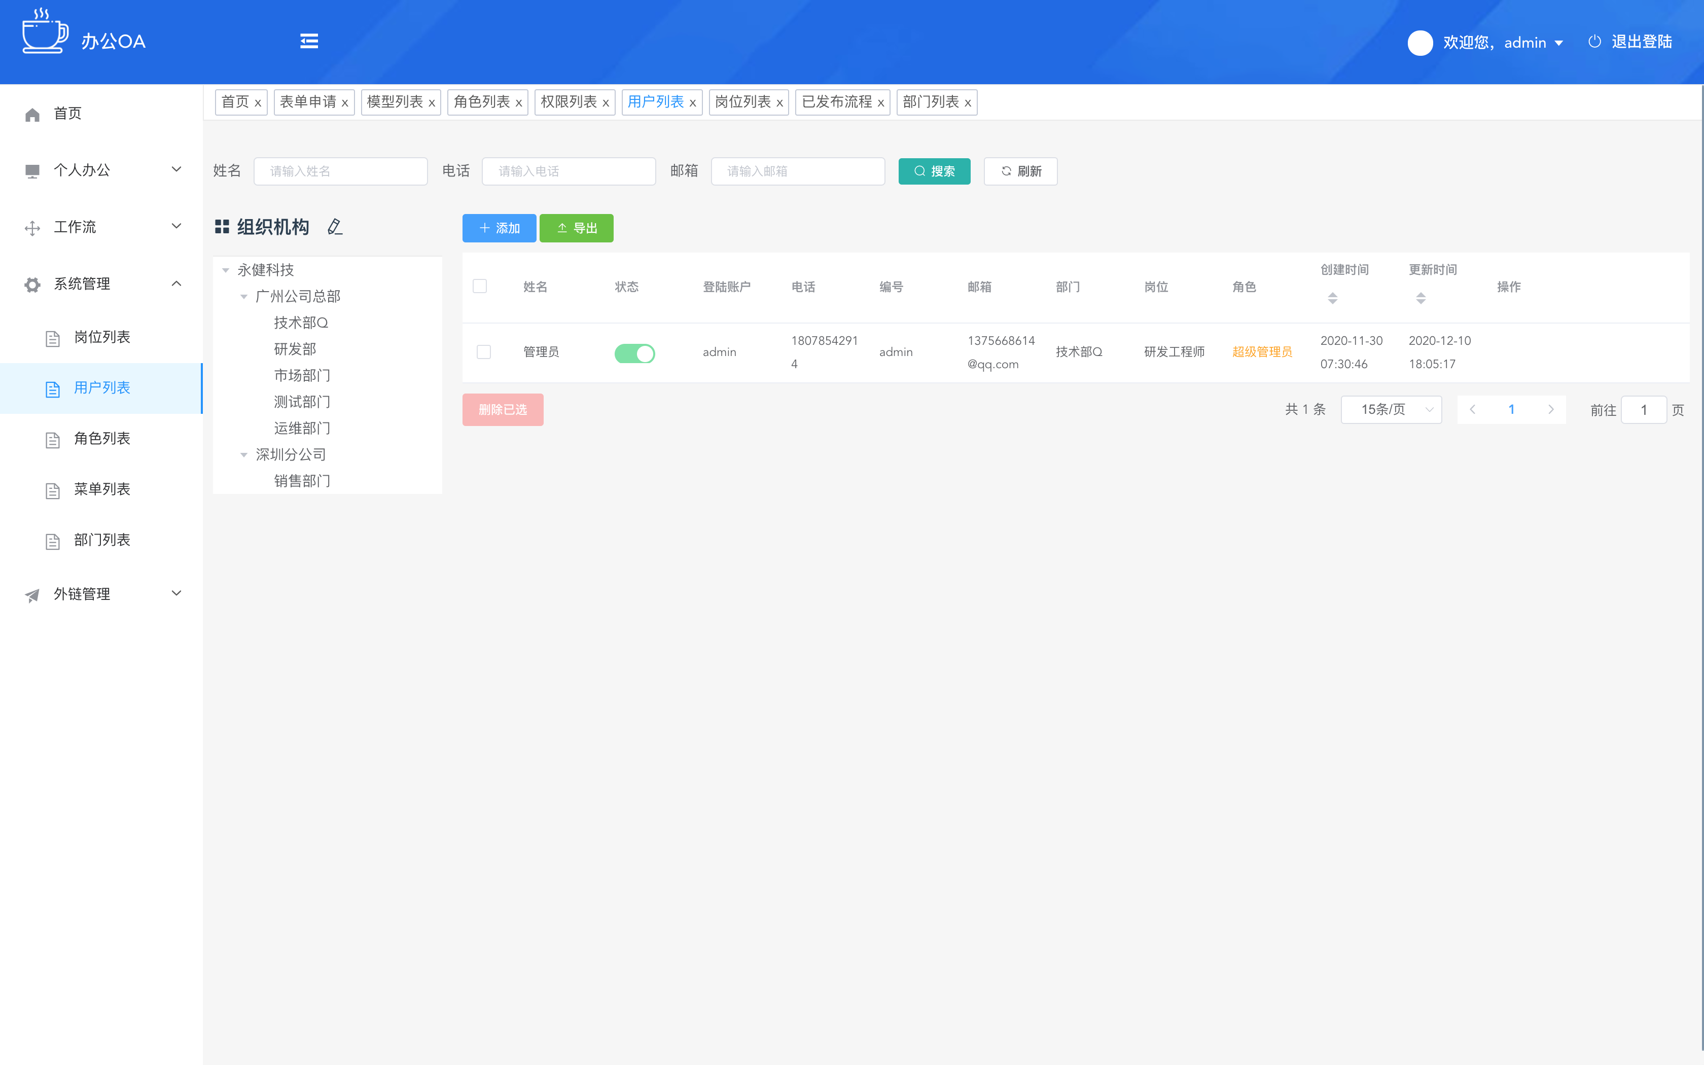Image resolution: width=1704 pixels, height=1065 pixels.
Task: Close the 岗位列表 tab
Action: pos(779,103)
